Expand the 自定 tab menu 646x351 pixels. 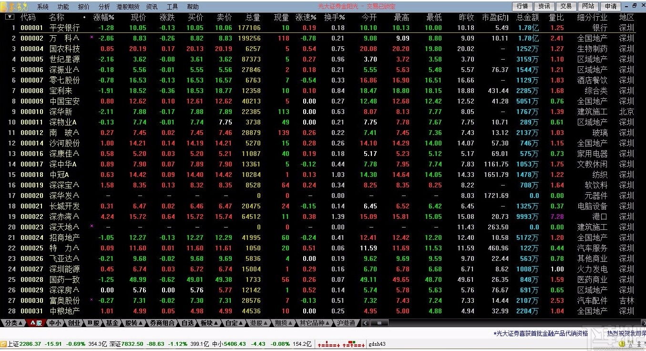pyautogui.click(x=235, y=323)
